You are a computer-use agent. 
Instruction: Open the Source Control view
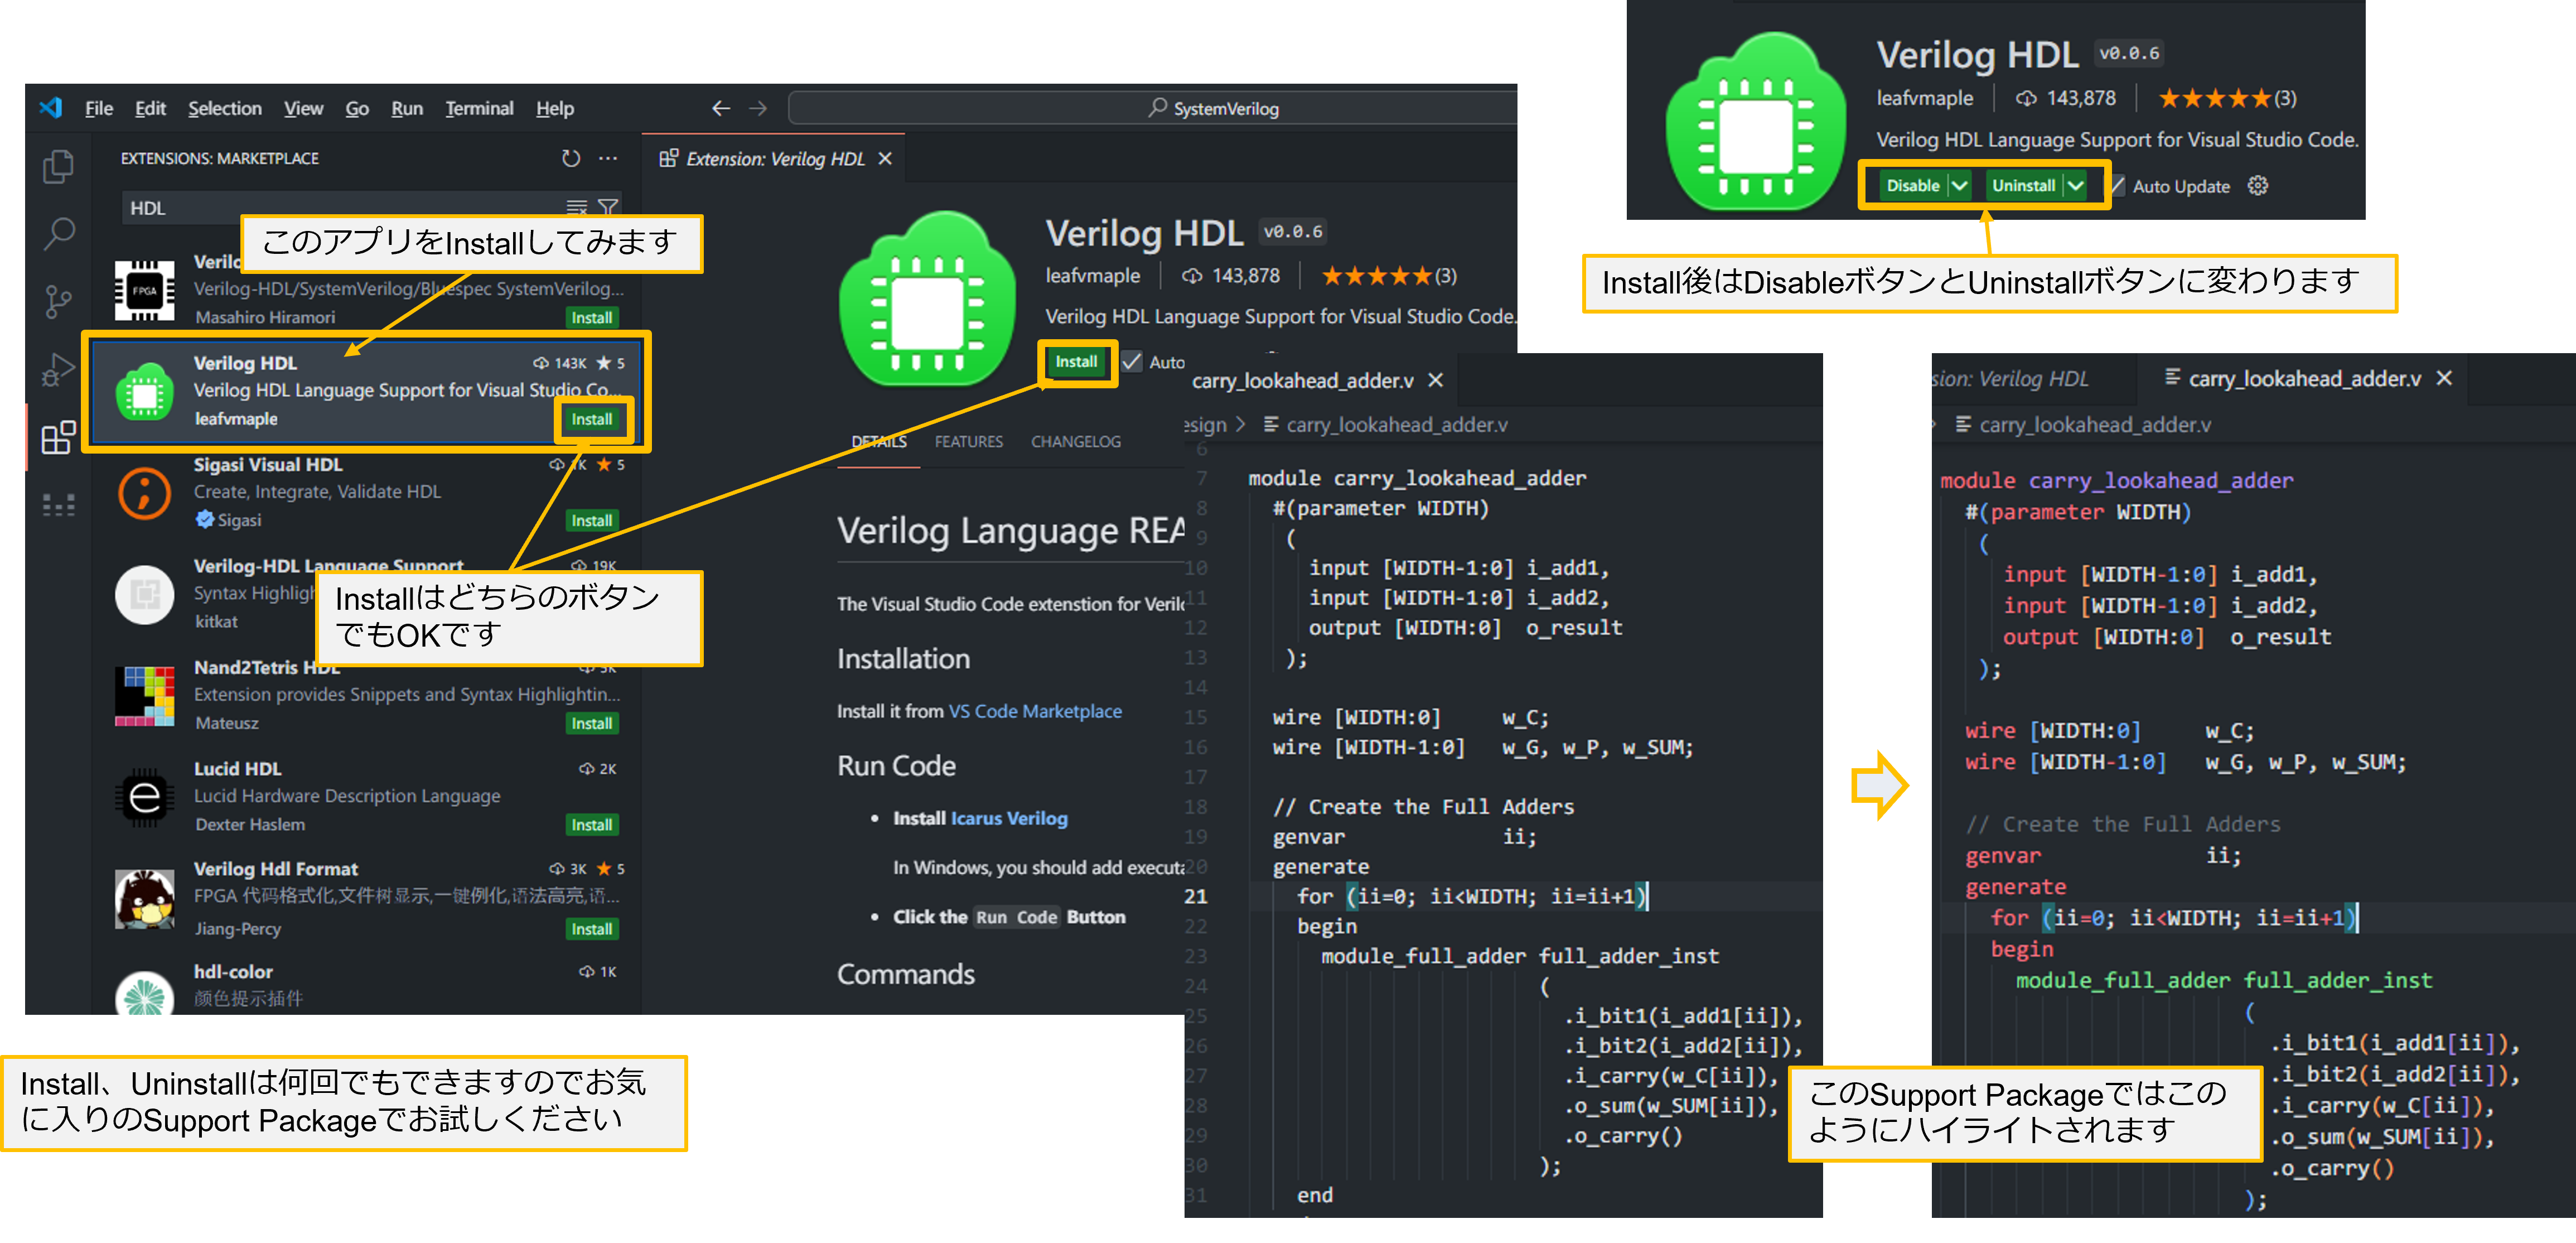(x=58, y=301)
